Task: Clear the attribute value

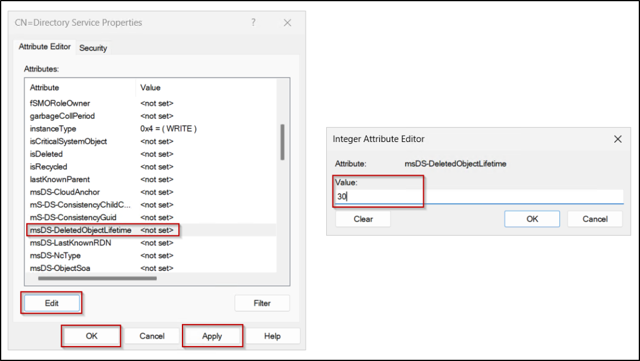Action: click(362, 218)
